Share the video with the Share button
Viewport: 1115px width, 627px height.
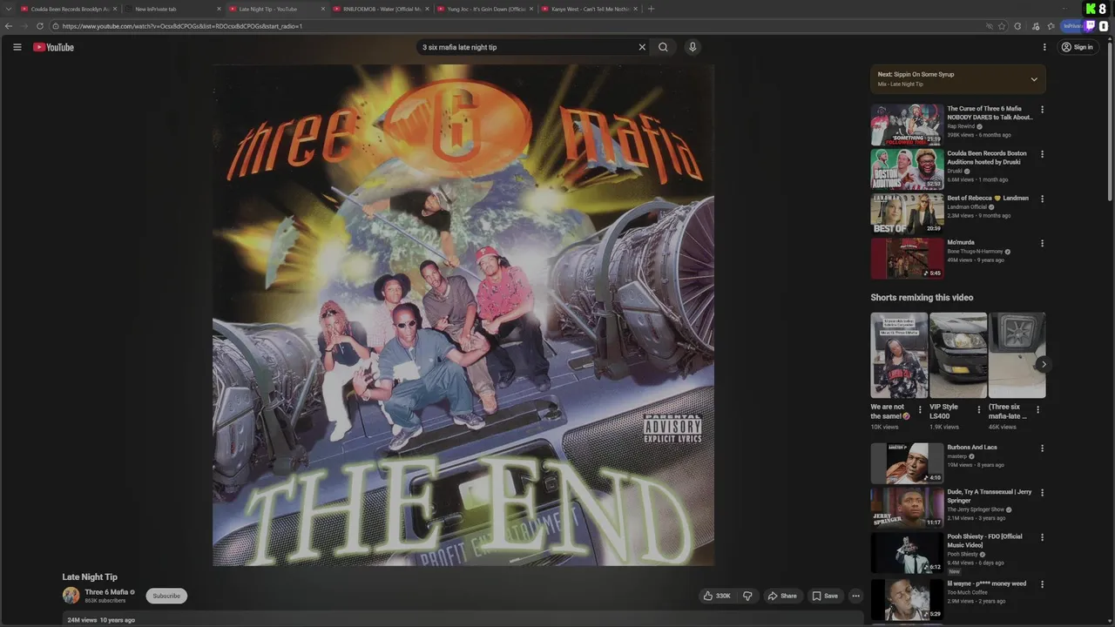[x=781, y=596]
